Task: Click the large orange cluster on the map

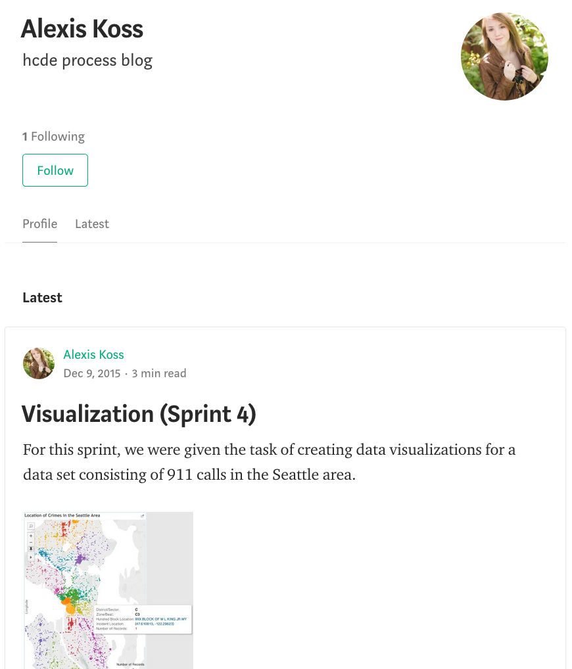Action: coord(70,609)
